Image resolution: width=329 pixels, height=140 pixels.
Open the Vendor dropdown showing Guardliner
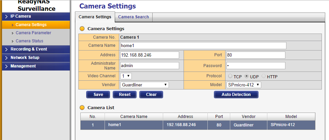pyautogui.click(x=144, y=85)
